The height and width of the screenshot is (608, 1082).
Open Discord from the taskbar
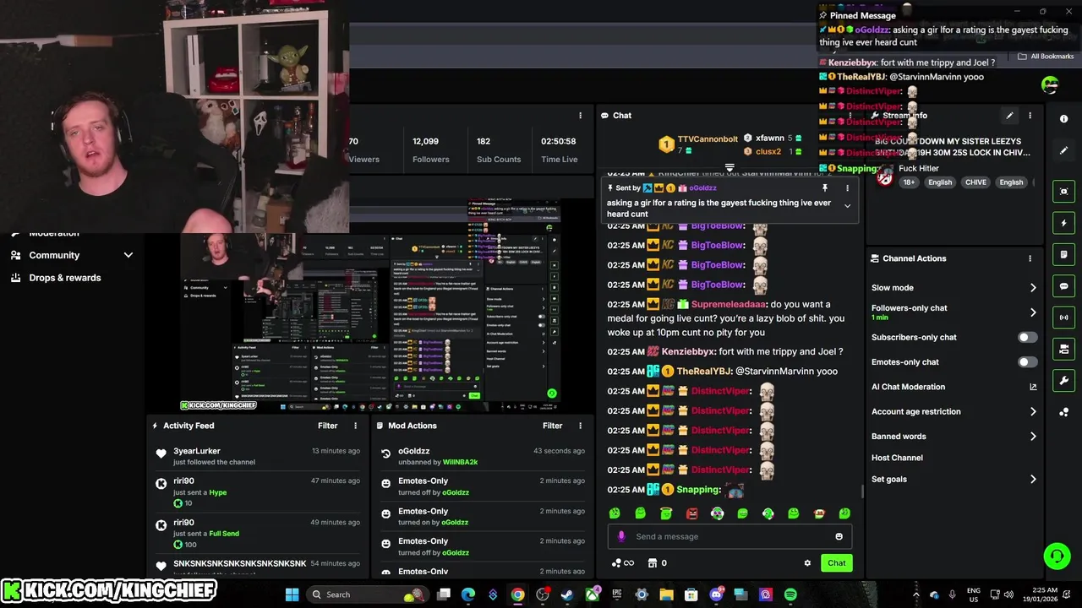(716, 594)
